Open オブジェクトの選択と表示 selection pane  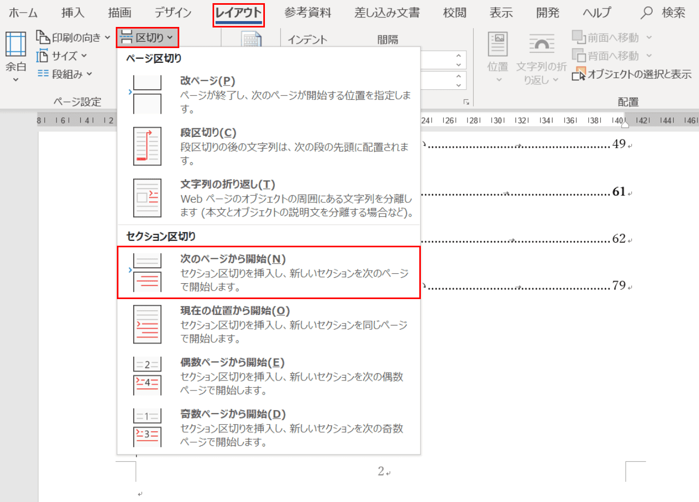[x=631, y=74]
